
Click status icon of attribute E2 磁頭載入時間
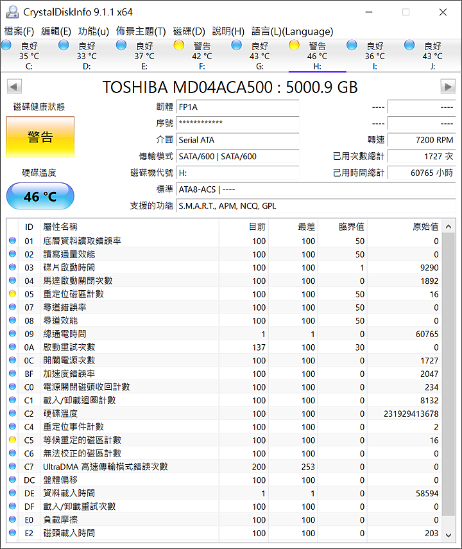[x=13, y=533]
